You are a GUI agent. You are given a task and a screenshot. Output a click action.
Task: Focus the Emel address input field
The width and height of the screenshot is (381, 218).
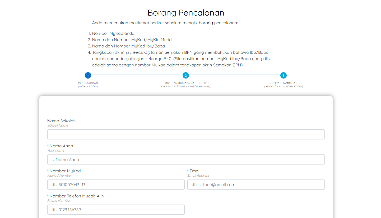pyautogui.click(x=256, y=185)
